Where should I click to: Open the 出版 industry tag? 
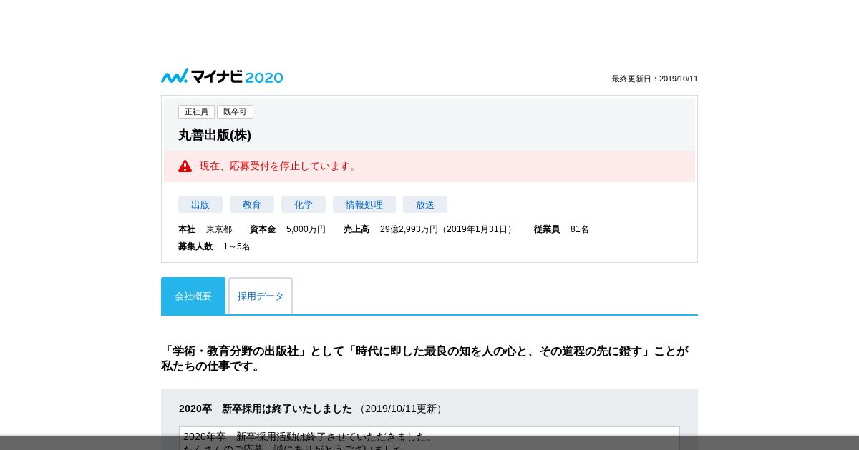200,205
